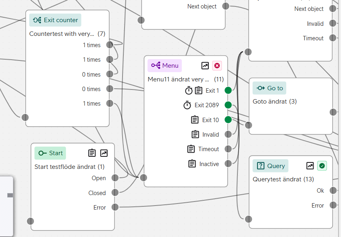Click the clipboard icon beside Exit 10

click(x=195, y=120)
